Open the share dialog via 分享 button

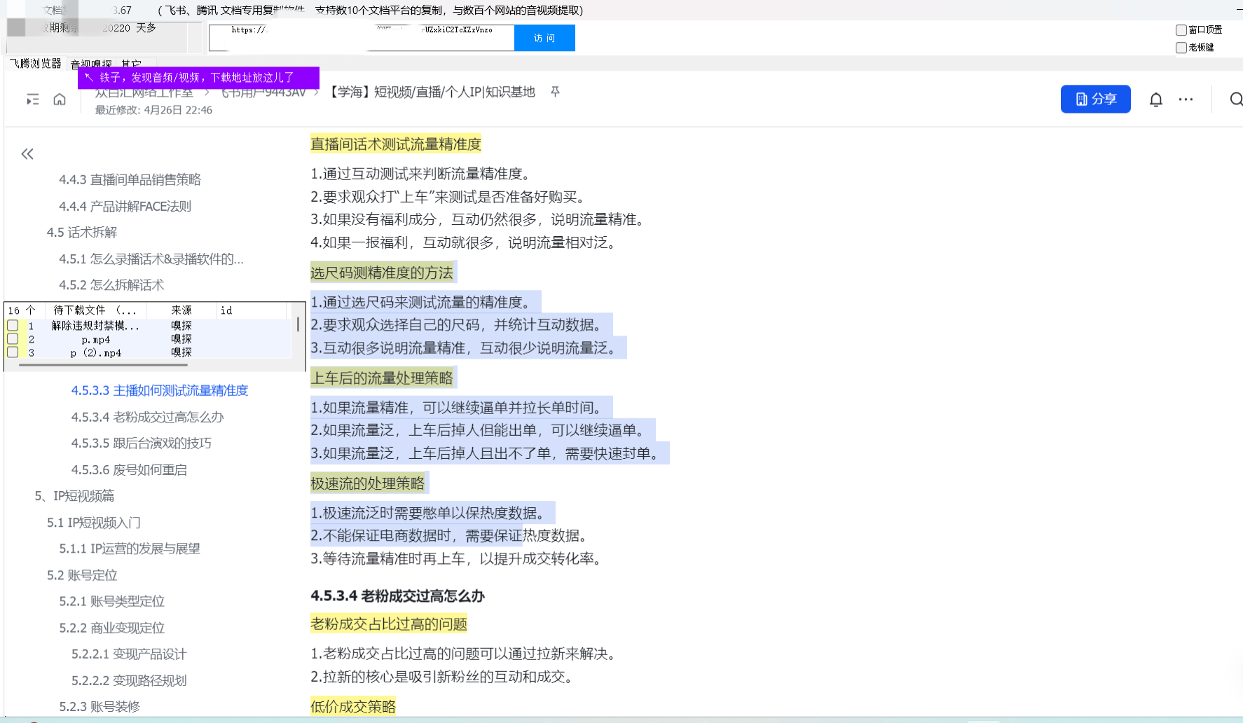click(x=1094, y=99)
